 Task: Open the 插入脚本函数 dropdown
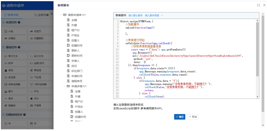[154, 15]
